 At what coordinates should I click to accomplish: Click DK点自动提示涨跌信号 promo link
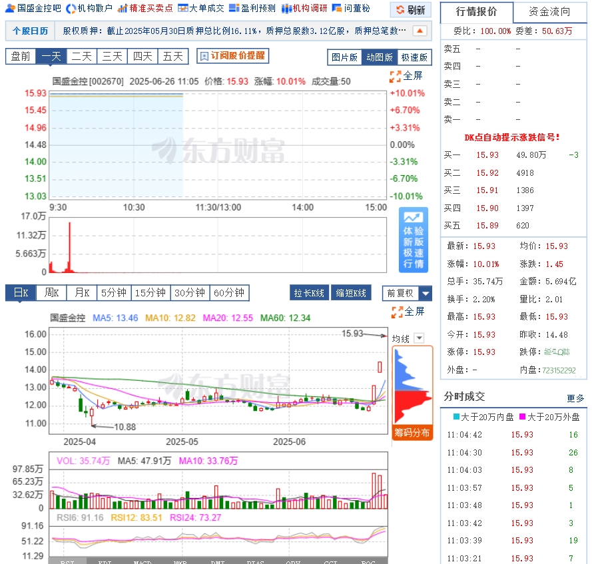point(512,137)
